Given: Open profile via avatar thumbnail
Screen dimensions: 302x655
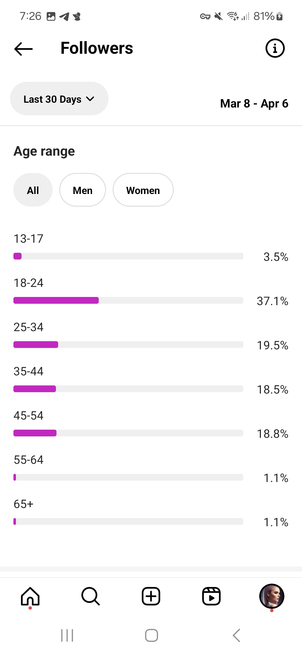Looking at the screenshot, I should click(272, 596).
